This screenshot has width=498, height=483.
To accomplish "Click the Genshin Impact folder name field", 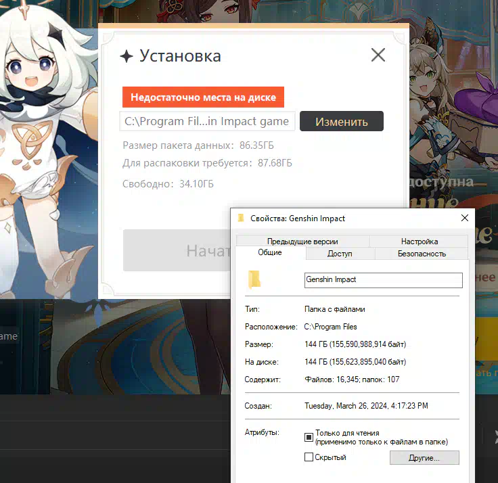I will point(384,280).
